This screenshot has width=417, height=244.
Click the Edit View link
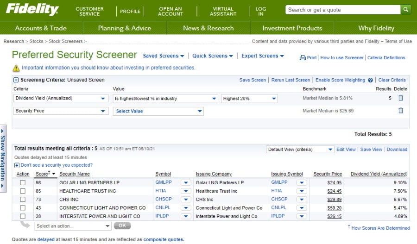click(x=346, y=150)
